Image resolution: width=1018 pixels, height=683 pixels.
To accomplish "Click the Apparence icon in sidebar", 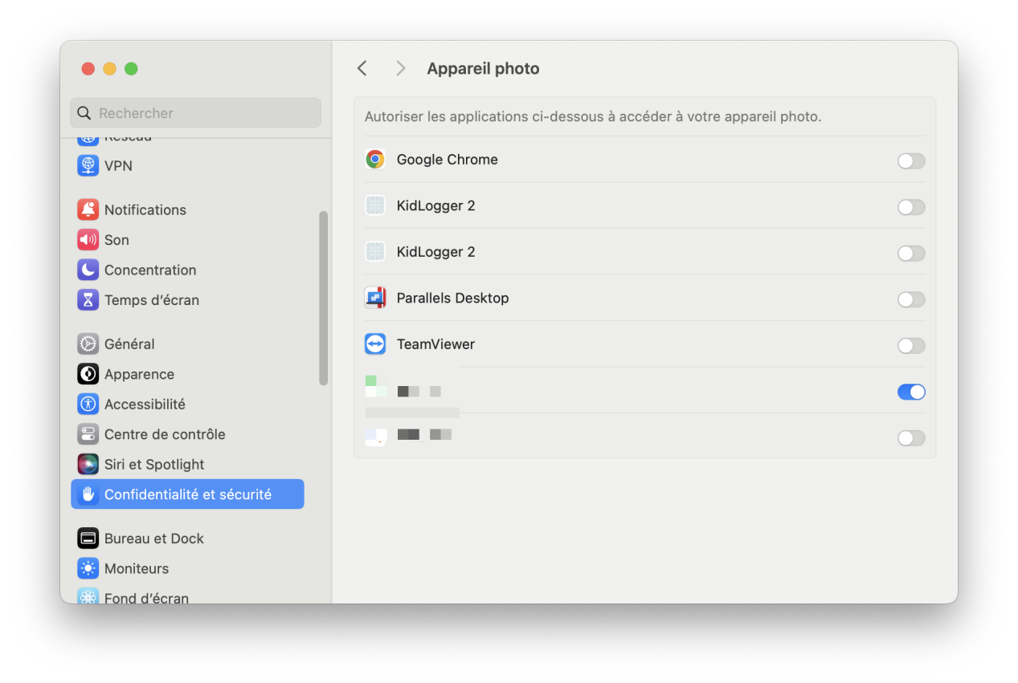I will (88, 374).
